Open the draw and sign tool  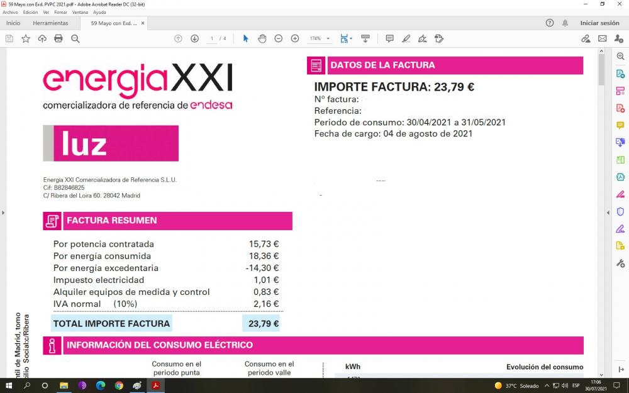[423, 38]
